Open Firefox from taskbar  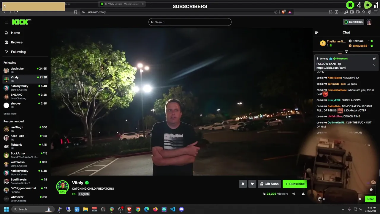155,209
